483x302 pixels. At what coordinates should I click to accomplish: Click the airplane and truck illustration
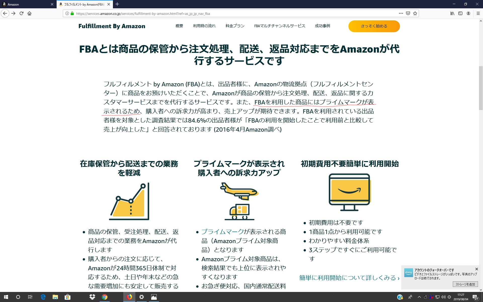[x=239, y=201]
